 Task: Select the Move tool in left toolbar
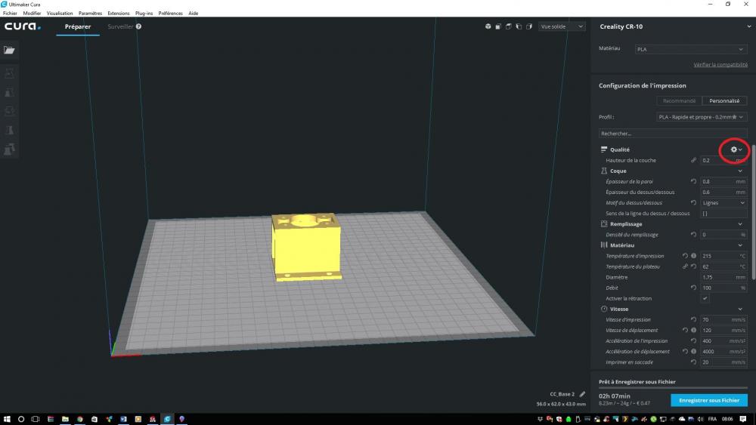coord(9,74)
